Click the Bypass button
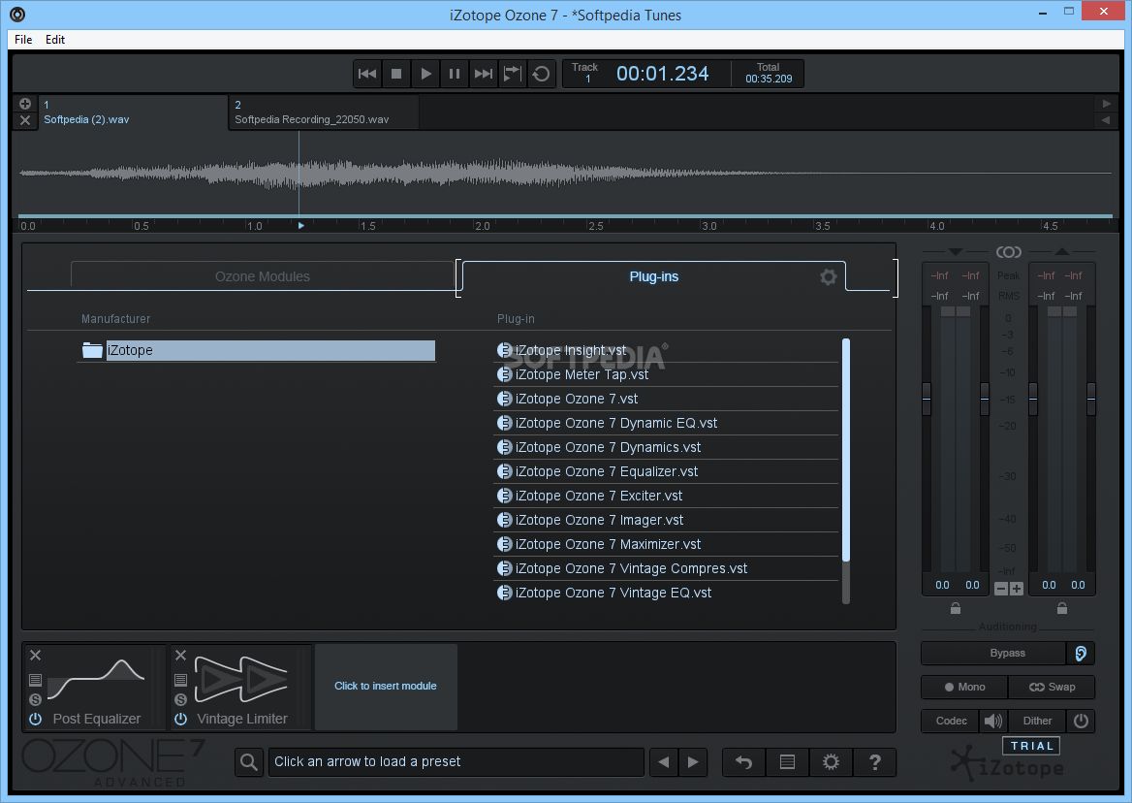The image size is (1132, 803). tap(993, 653)
